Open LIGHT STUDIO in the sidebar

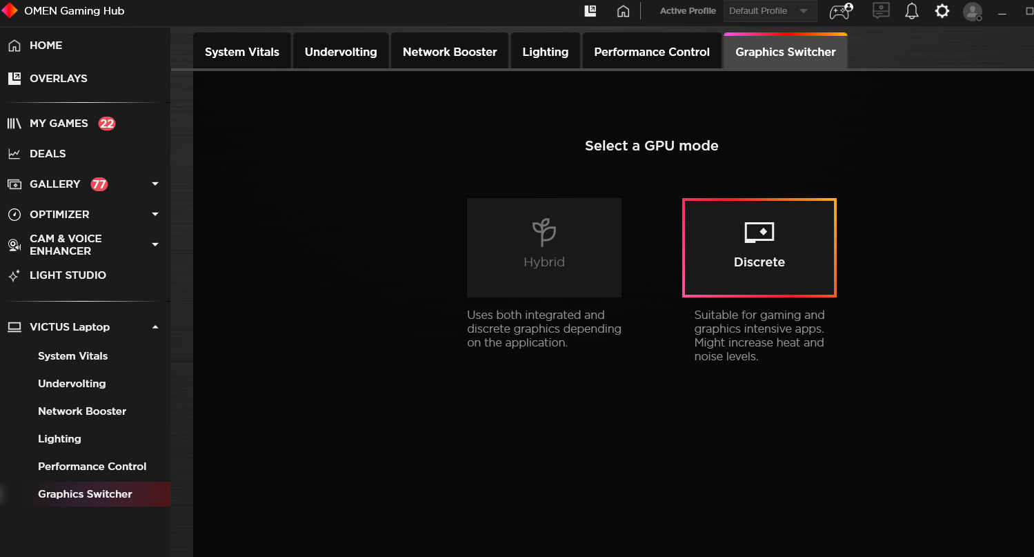click(x=68, y=275)
